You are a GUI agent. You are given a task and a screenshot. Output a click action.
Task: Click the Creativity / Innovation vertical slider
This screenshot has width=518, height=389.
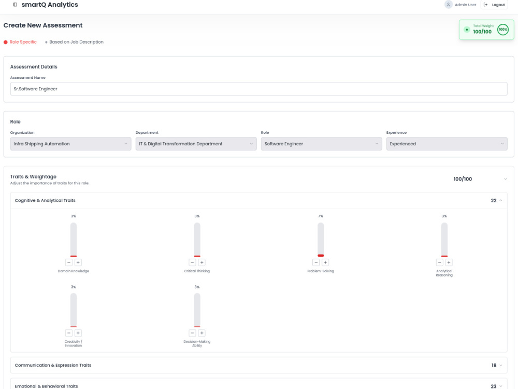pyautogui.click(x=74, y=310)
